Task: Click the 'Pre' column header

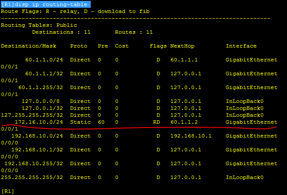Action: click(x=103, y=46)
